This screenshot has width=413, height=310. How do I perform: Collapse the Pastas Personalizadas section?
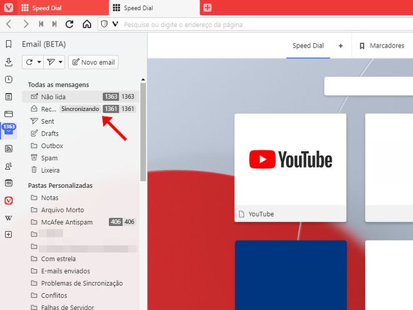tap(60, 185)
